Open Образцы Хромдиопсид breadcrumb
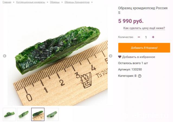 coord(77,2)
